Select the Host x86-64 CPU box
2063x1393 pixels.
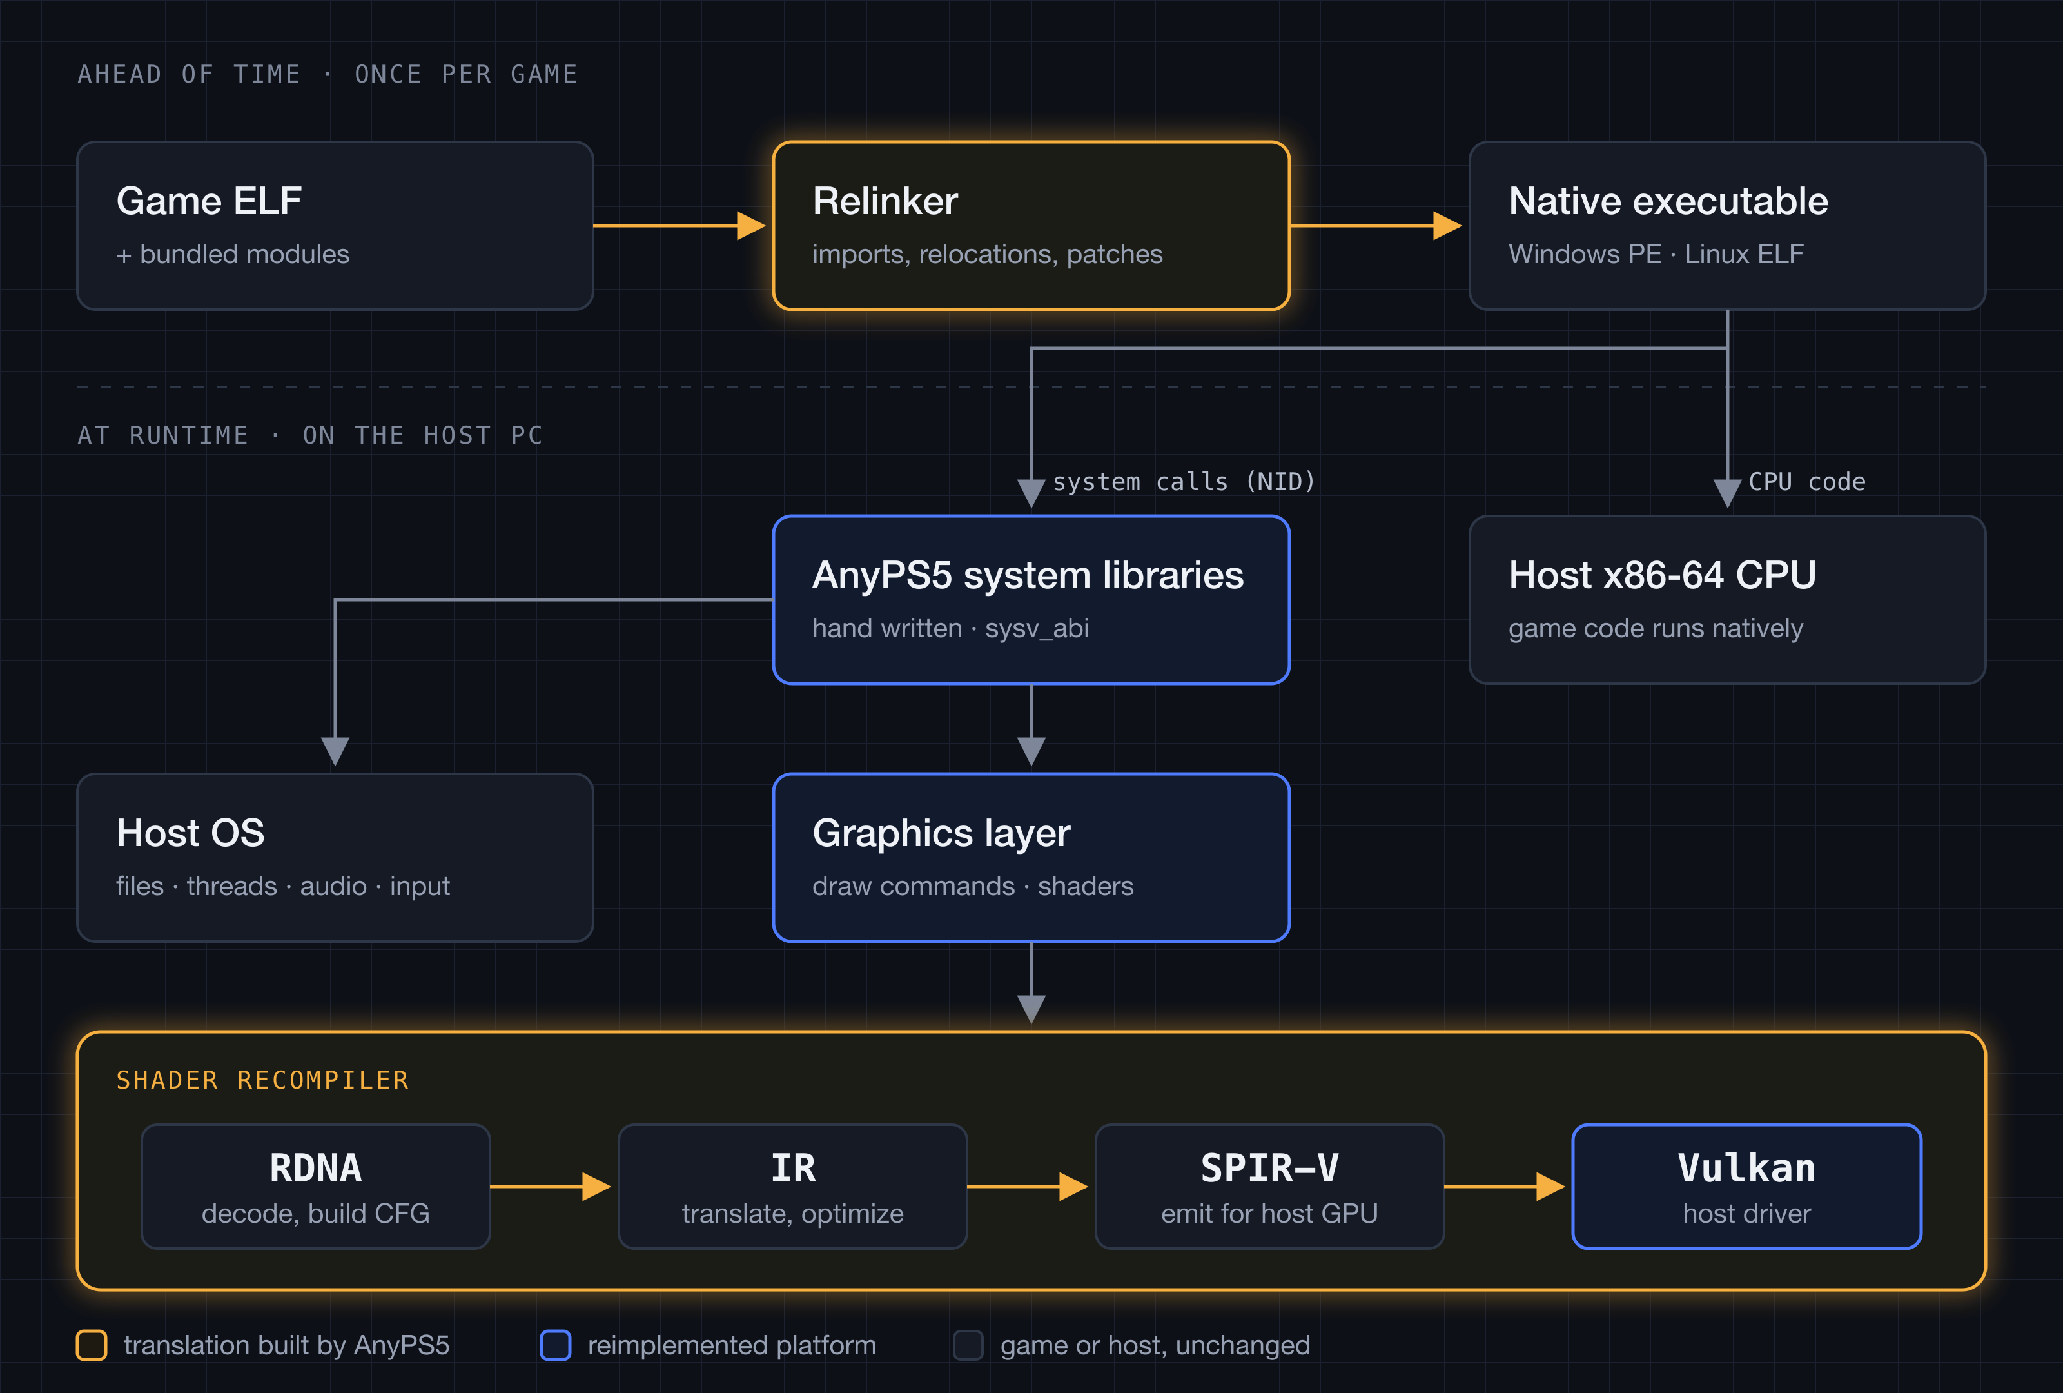point(1726,599)
